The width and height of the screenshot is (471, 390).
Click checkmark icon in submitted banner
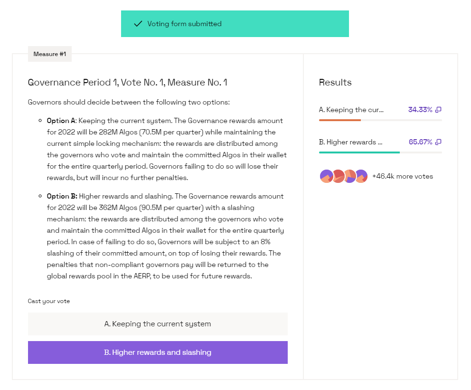click(138, 24)
